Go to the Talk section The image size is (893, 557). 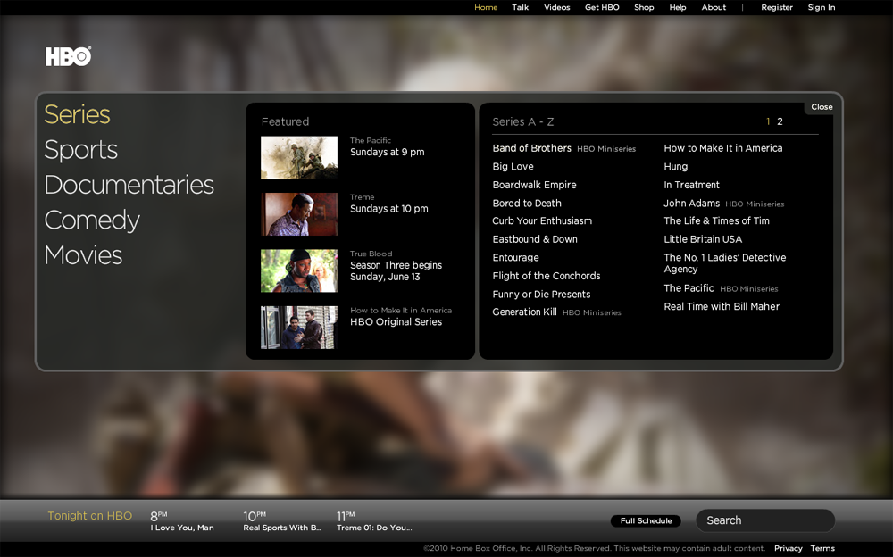click(520, 7)
